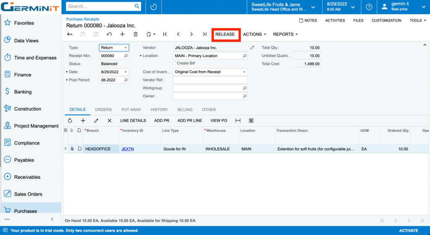430x235 pixels.
Task: Open the TOOLS dropdown
Action: [x=418, y=21]
